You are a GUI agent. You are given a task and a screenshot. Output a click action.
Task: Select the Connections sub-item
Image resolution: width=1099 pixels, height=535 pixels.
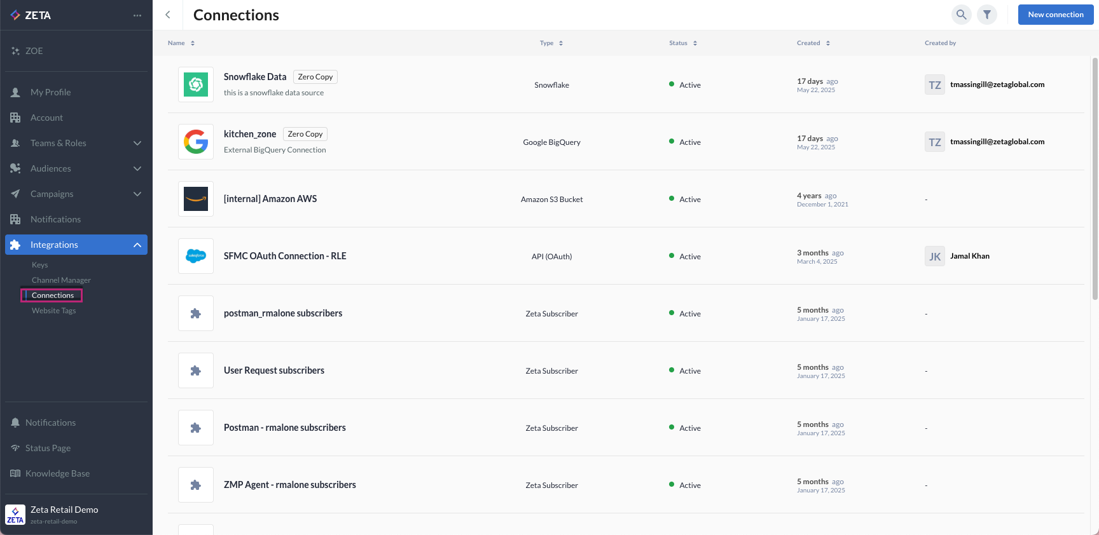[x=52, y=295]
